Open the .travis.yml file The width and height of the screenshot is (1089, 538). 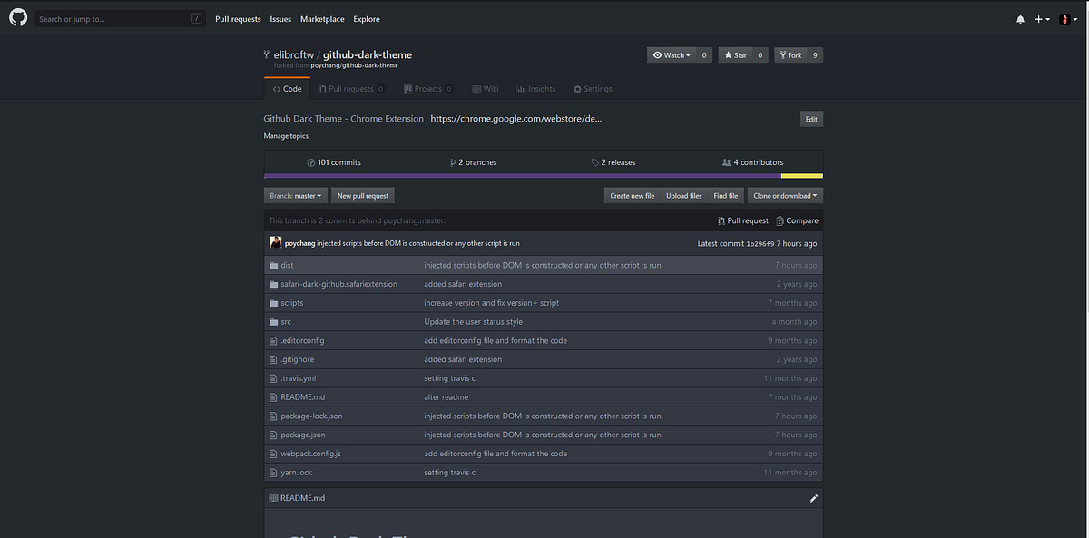299,378
